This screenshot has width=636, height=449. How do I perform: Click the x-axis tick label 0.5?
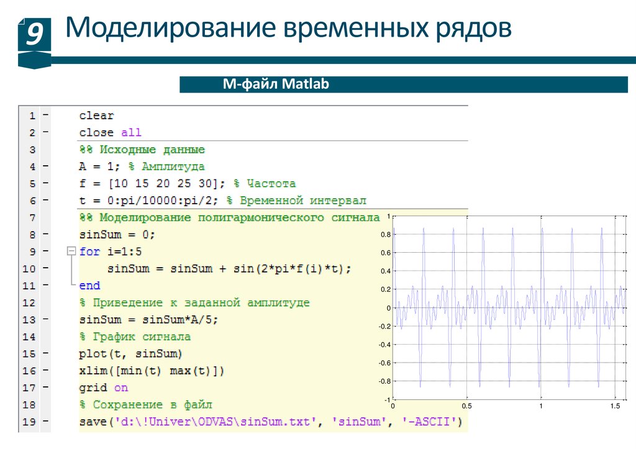(466, 406)
